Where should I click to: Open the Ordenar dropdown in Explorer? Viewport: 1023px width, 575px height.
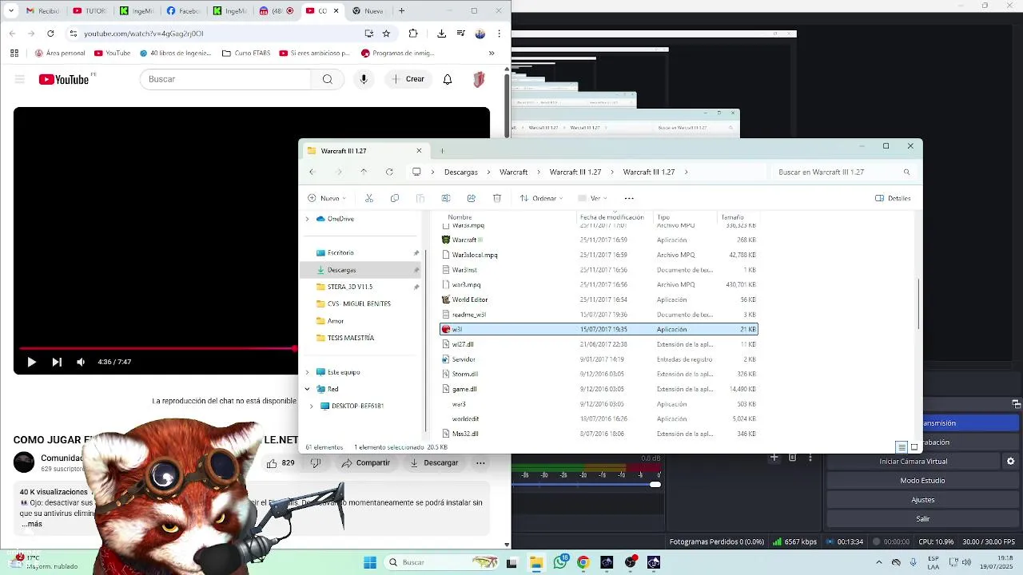[x=541, y=198]
